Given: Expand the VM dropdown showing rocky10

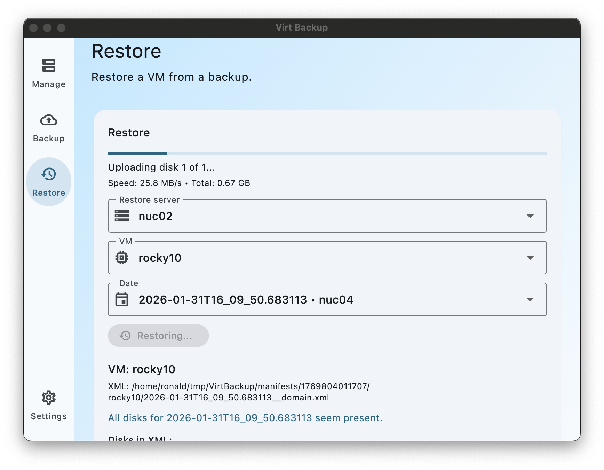Looking at the screenshot, I should click(x=530, y=258).
